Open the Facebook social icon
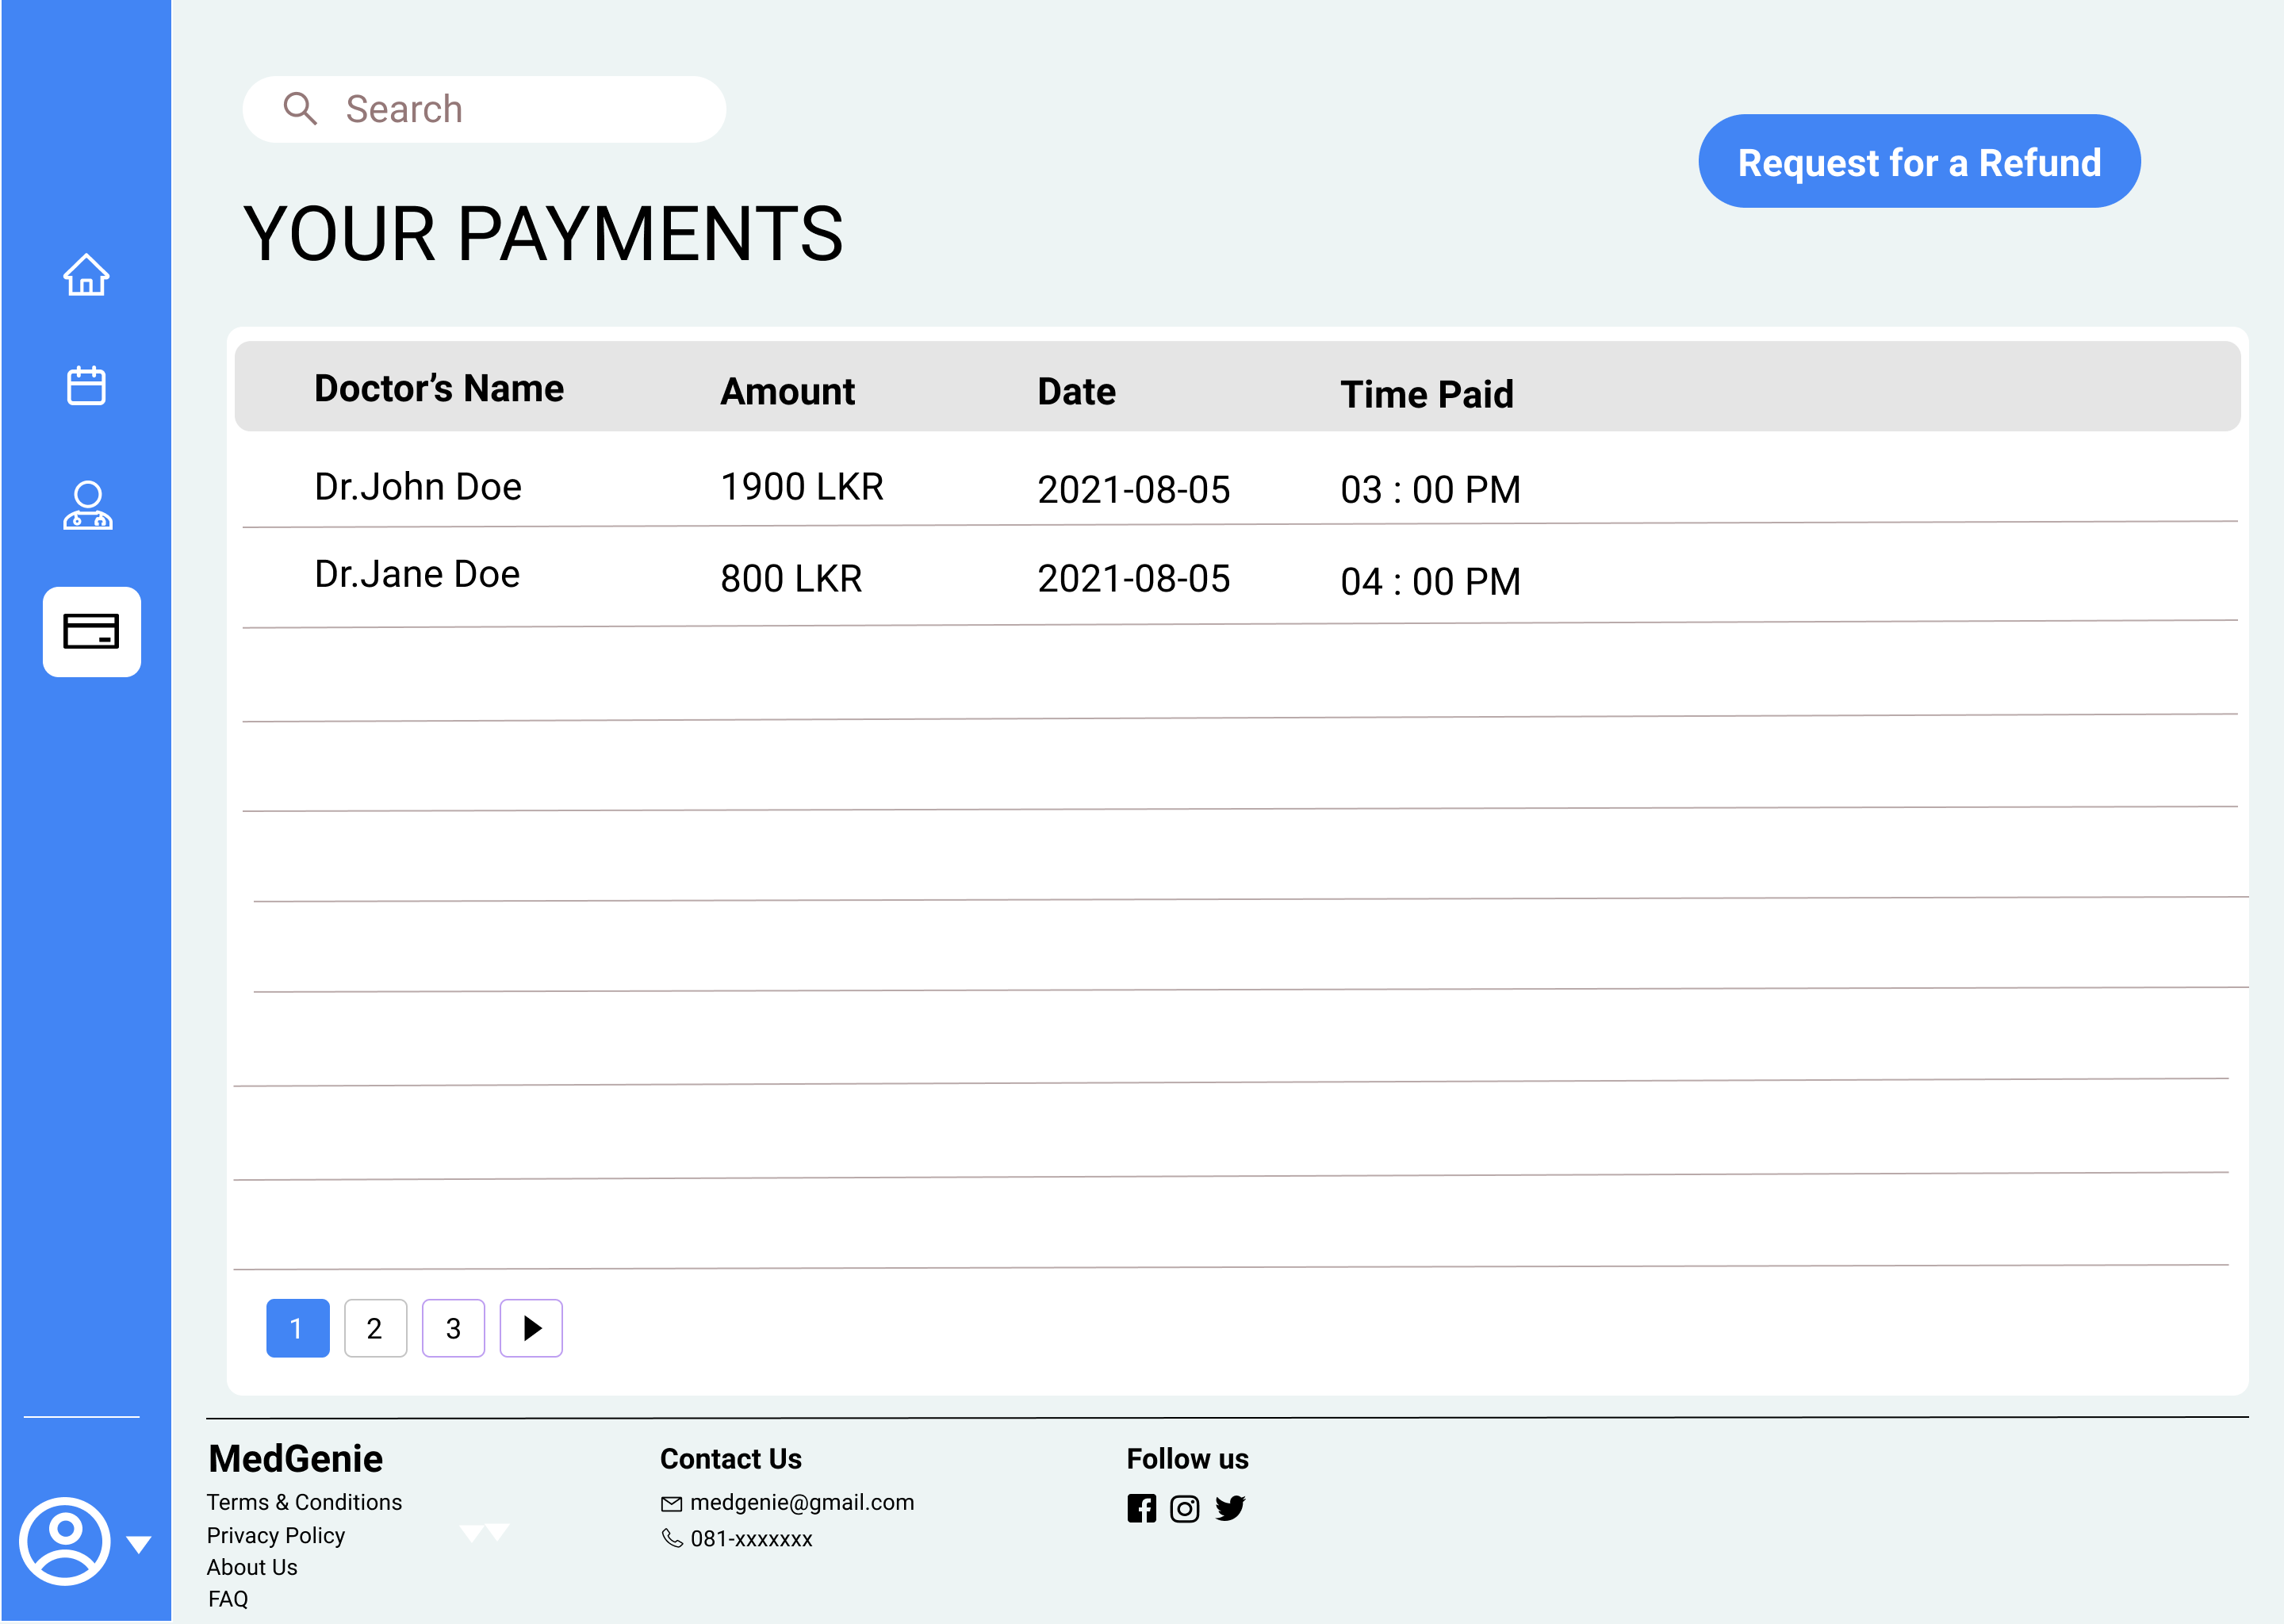The height and width of the screenshot is (1624, 2284). click(1141, 1508)
